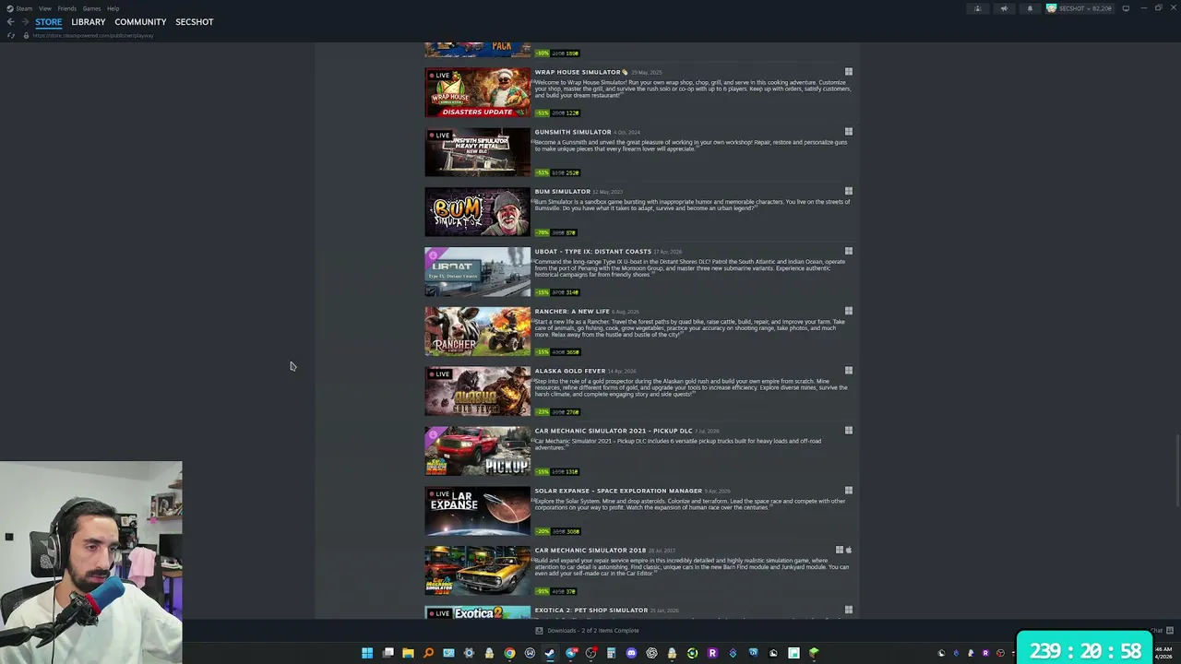Click the LIVE badge on Alaska Gold Fever

[x=439, y=374]
